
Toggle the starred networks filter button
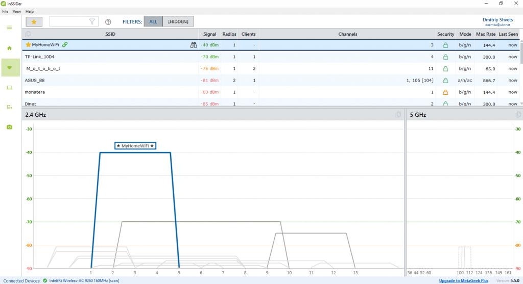click(34, 22)
